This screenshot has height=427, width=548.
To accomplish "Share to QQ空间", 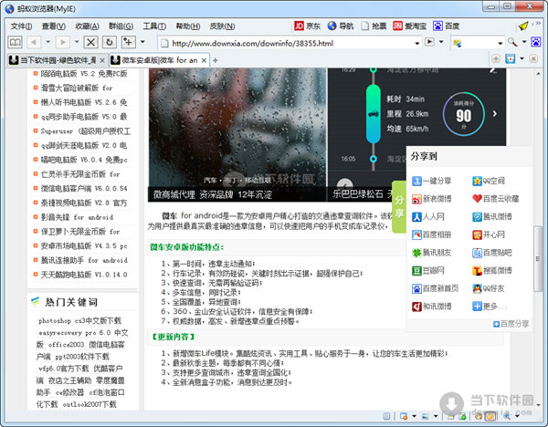I will point(489,181).
